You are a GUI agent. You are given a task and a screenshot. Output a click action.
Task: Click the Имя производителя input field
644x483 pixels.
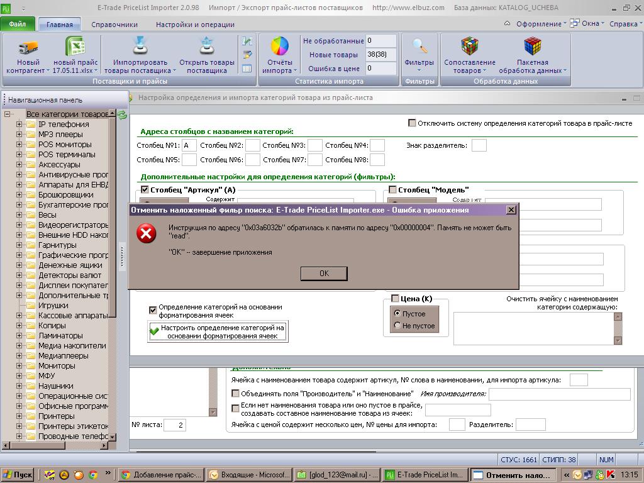point(559,394)
